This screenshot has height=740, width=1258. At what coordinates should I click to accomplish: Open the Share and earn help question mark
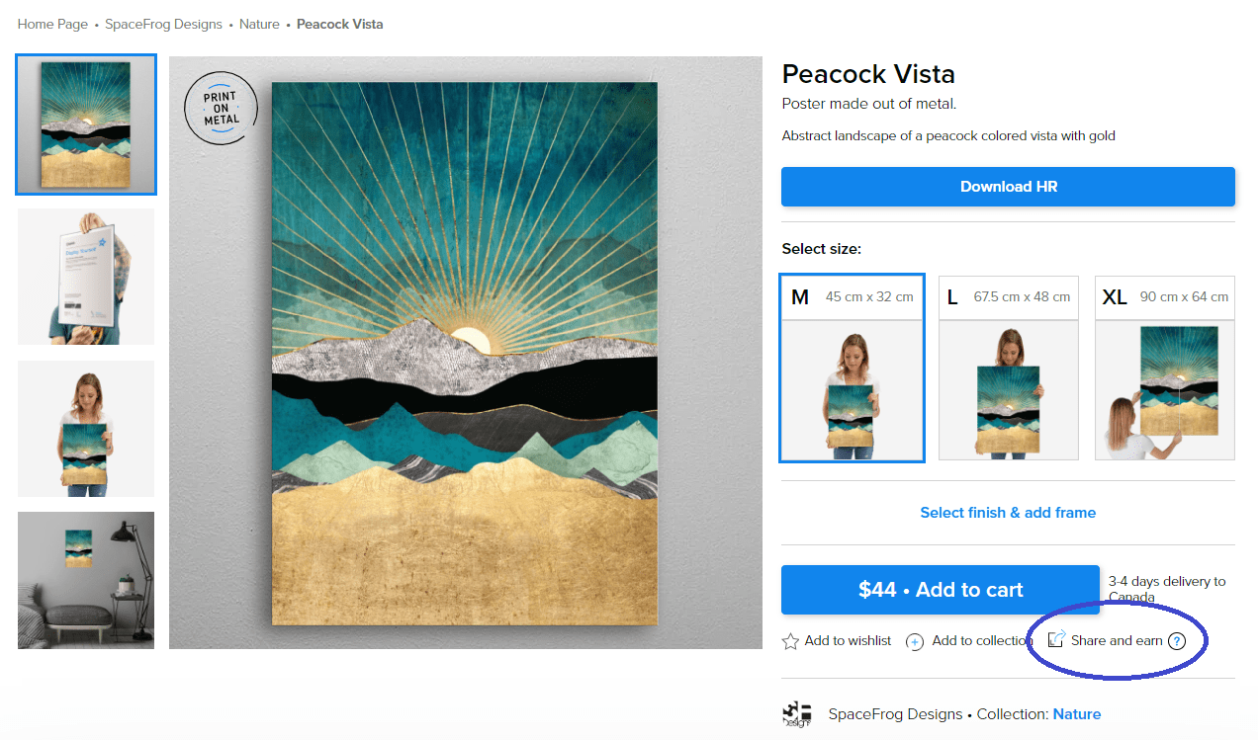pos(1176,641)
